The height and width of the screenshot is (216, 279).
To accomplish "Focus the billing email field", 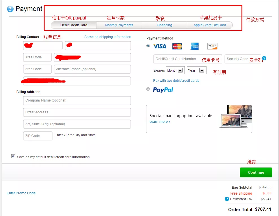I will pos(77,81).
